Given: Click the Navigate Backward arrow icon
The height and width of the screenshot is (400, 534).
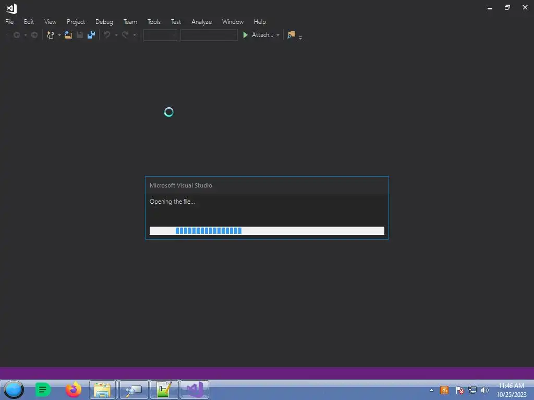Looking at the screenshot, I should (x=16, y=35).
